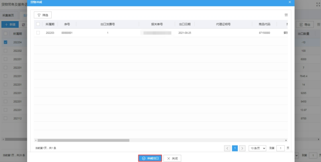Screen dimensions: 321x162
Task: Click fullscreen expand icon at top right
Action: tap(318, 5)
